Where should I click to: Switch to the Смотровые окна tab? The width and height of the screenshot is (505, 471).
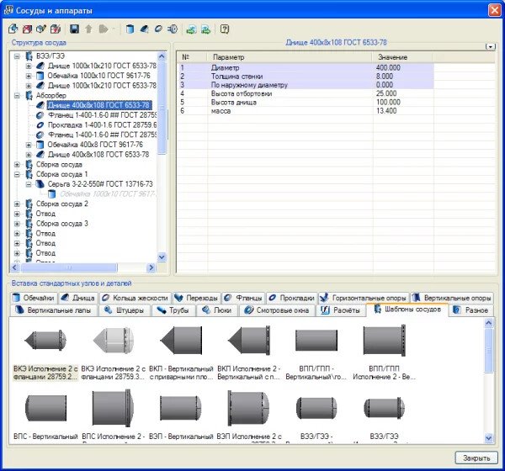(278, 310)
